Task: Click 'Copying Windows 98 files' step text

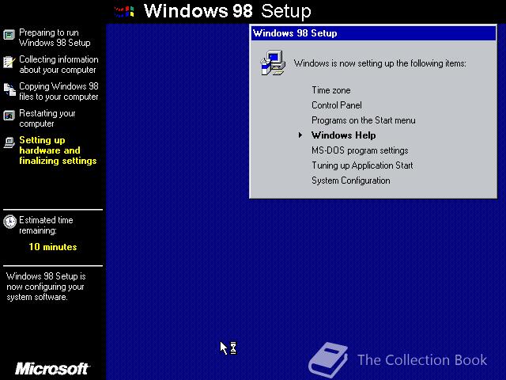Action: coord(59,92)
